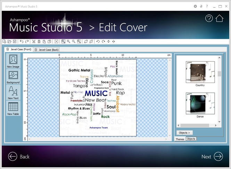
Task: Click the 'Country' theme label
Action: [200, 85]
